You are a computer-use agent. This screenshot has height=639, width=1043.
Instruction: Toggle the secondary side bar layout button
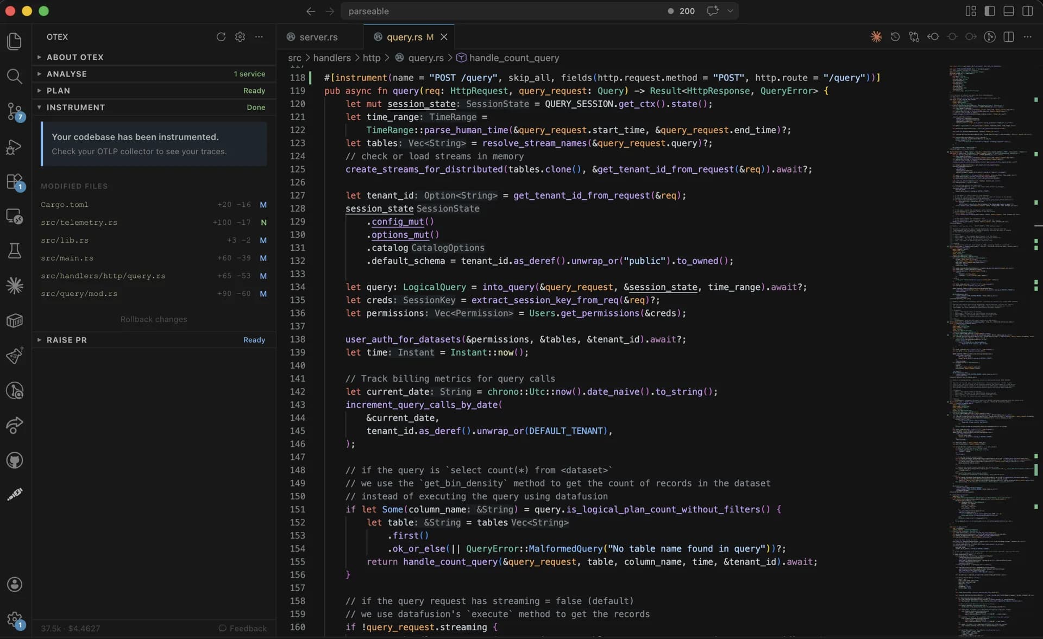click(1027, 11)
